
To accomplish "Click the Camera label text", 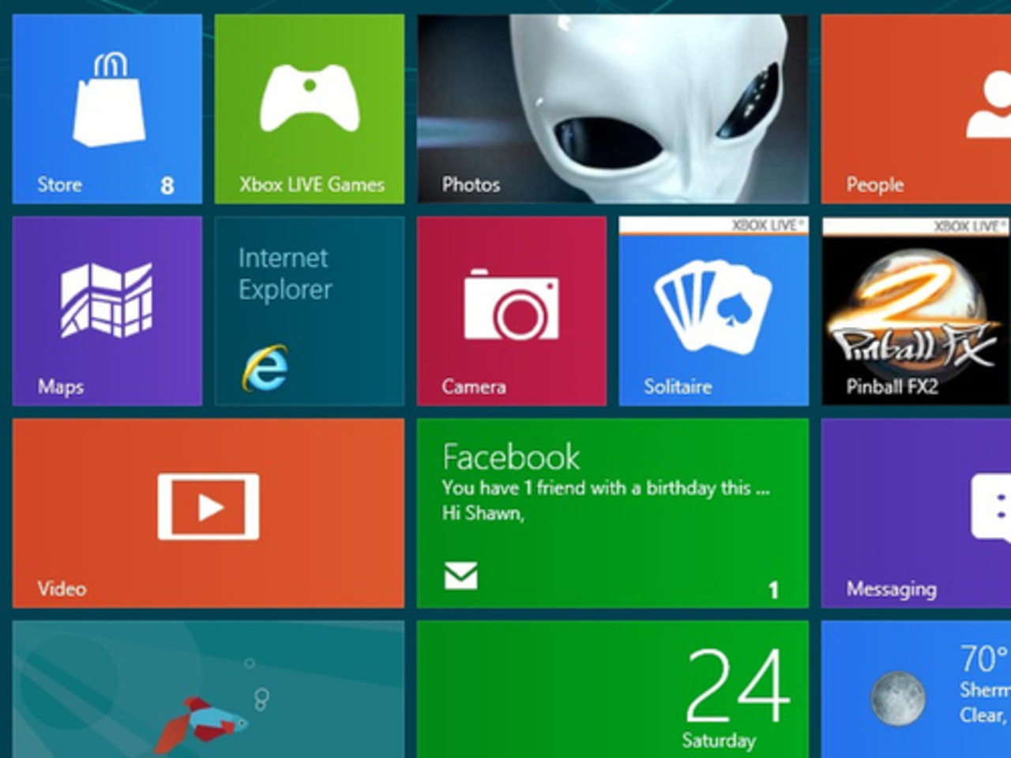I will [474, 387].
